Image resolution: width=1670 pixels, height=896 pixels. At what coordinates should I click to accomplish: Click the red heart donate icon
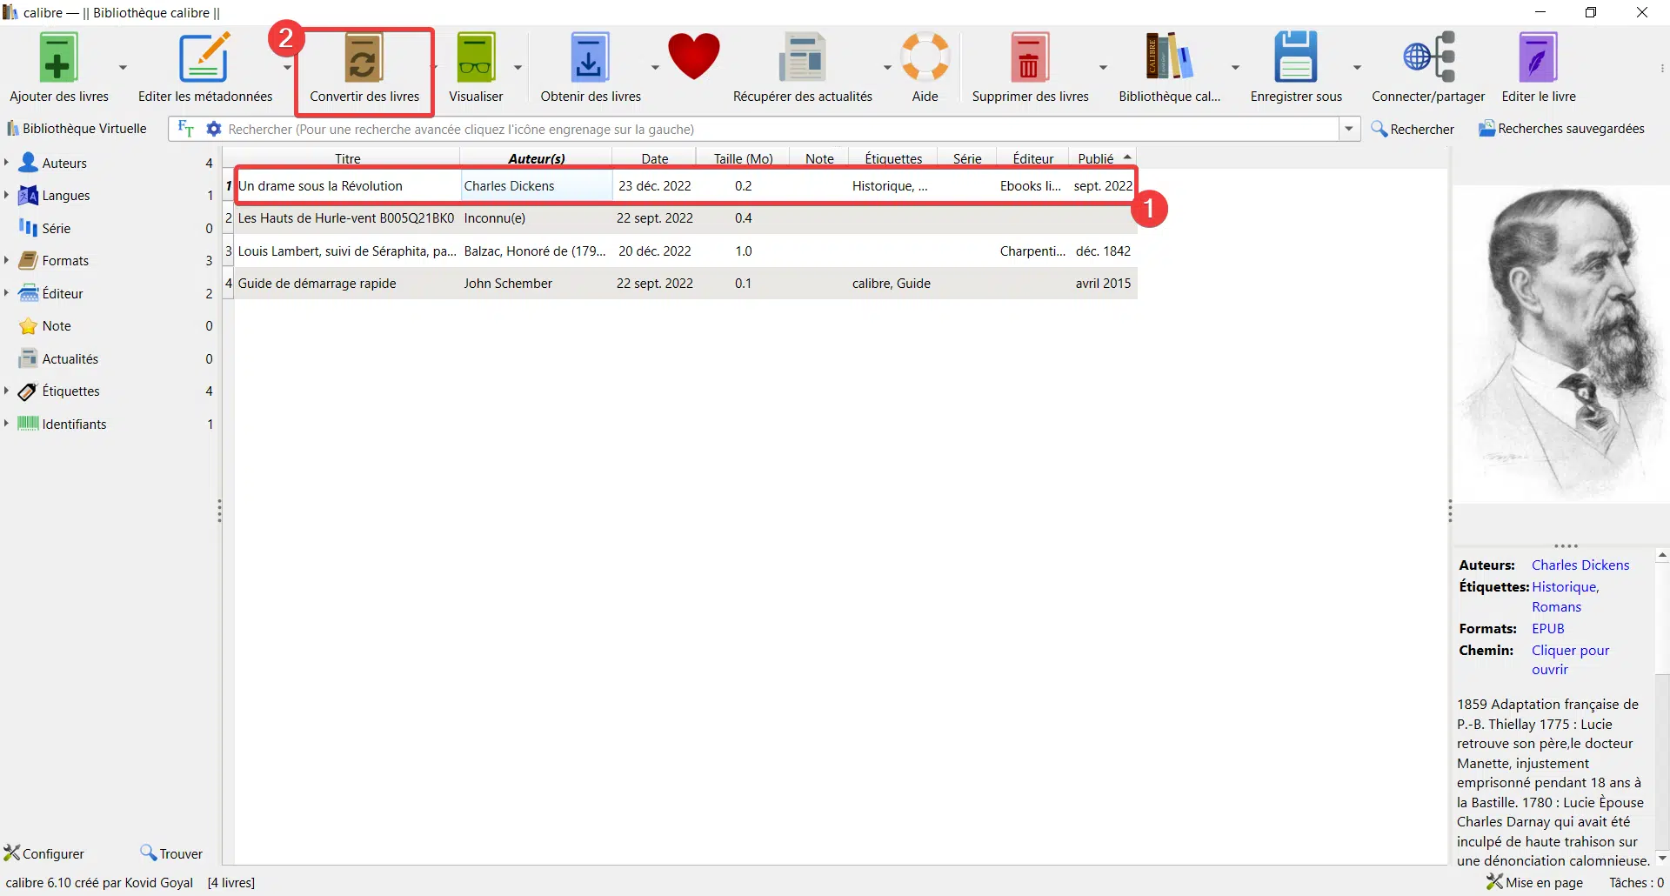pos(694,57)
